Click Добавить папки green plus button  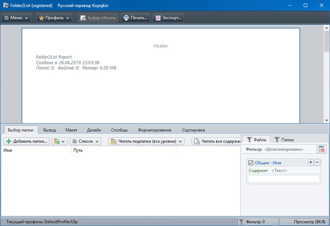click(x=27, y=141)
